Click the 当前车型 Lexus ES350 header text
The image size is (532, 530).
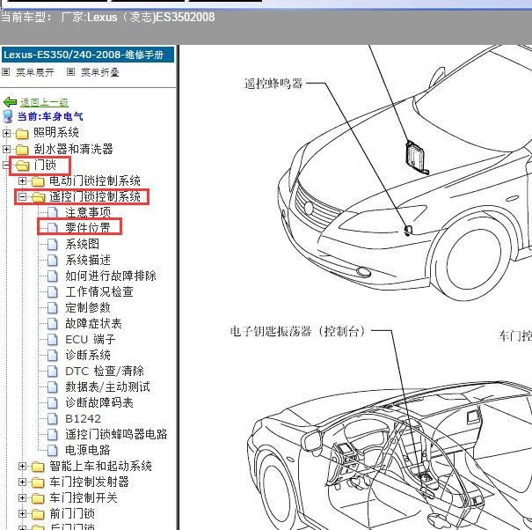107,17
